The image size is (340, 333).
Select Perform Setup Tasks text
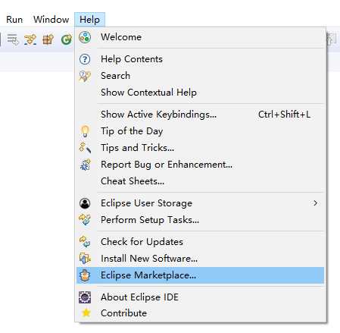click(x=150, y=220)
